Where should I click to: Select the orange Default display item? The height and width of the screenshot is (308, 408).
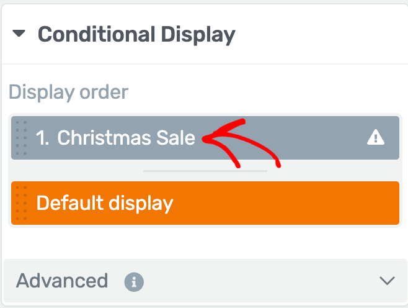205,203
